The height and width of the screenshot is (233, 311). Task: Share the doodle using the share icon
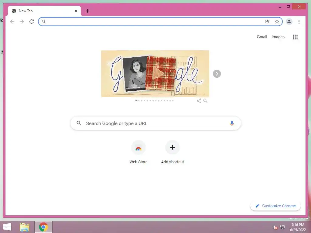199,101
